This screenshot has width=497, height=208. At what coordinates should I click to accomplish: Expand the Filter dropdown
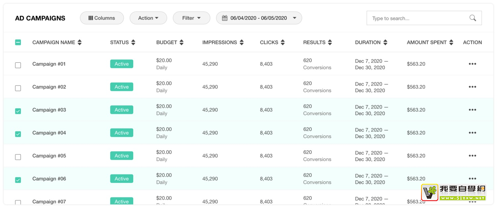click(x=192, y=18)
